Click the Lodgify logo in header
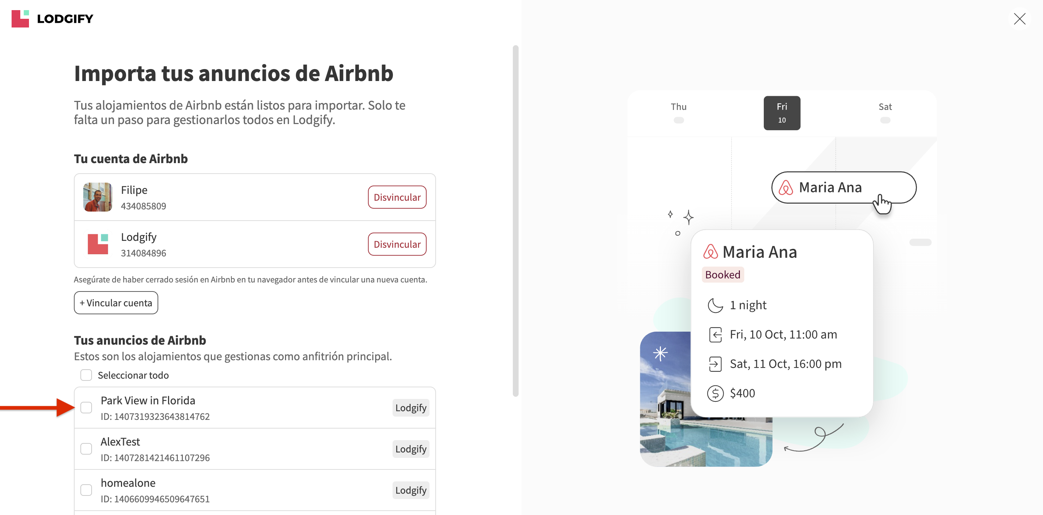Screen dimensions: 1043x515 52,18
